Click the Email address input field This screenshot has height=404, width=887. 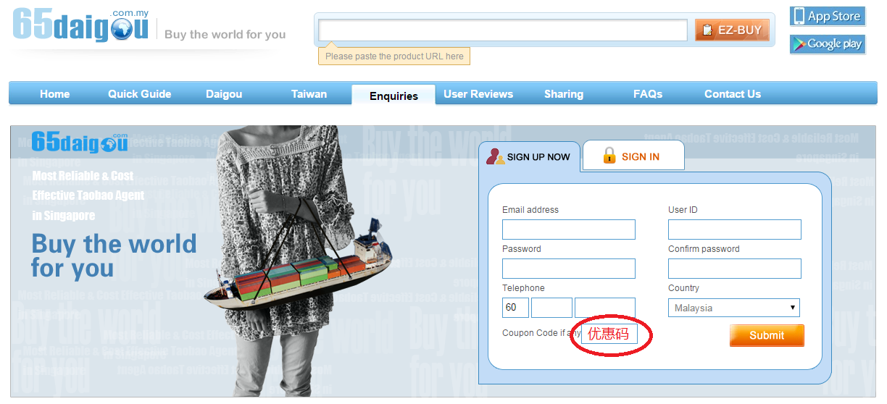pos(569,230)
